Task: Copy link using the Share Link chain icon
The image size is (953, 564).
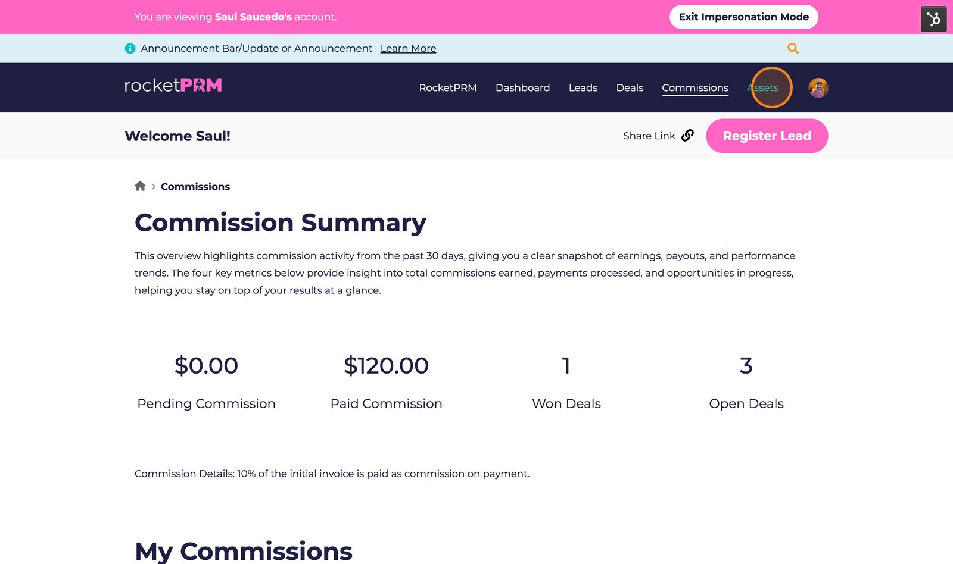Action: 688,136
